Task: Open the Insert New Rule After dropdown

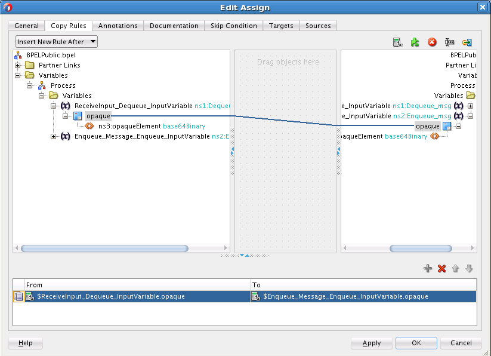Action: pyautogui.click(x=57, y=42)
